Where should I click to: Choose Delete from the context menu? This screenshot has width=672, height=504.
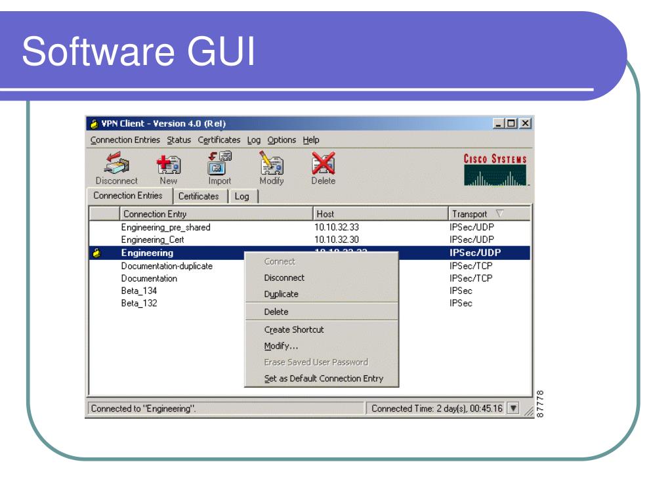(x=322, y=312)
